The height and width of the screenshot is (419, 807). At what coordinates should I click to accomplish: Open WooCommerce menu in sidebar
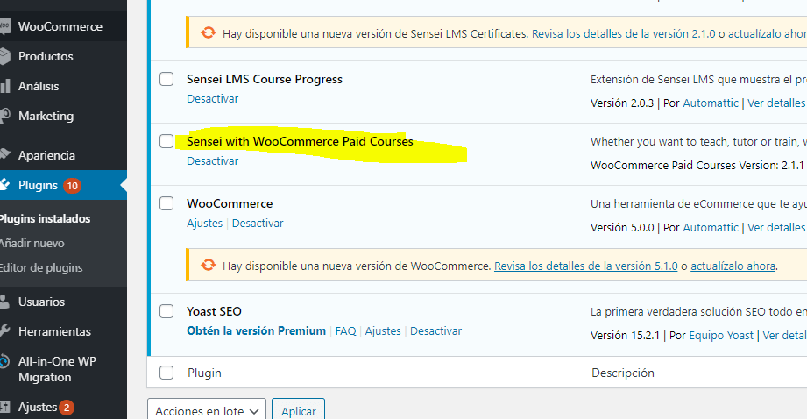point(60,26)
